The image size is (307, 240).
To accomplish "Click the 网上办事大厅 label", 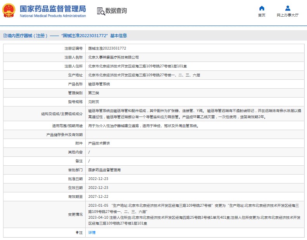I will (x=288, y=15).
